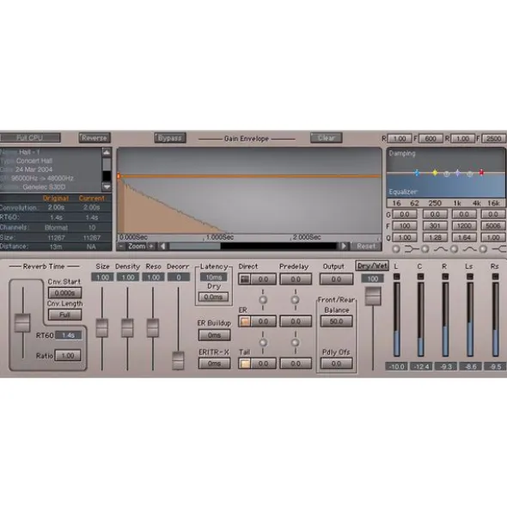Image resolution: width=507 pixels, height=508 pixels.
Task: Select the red EQ band marker
Action: (x=481, y=172)
